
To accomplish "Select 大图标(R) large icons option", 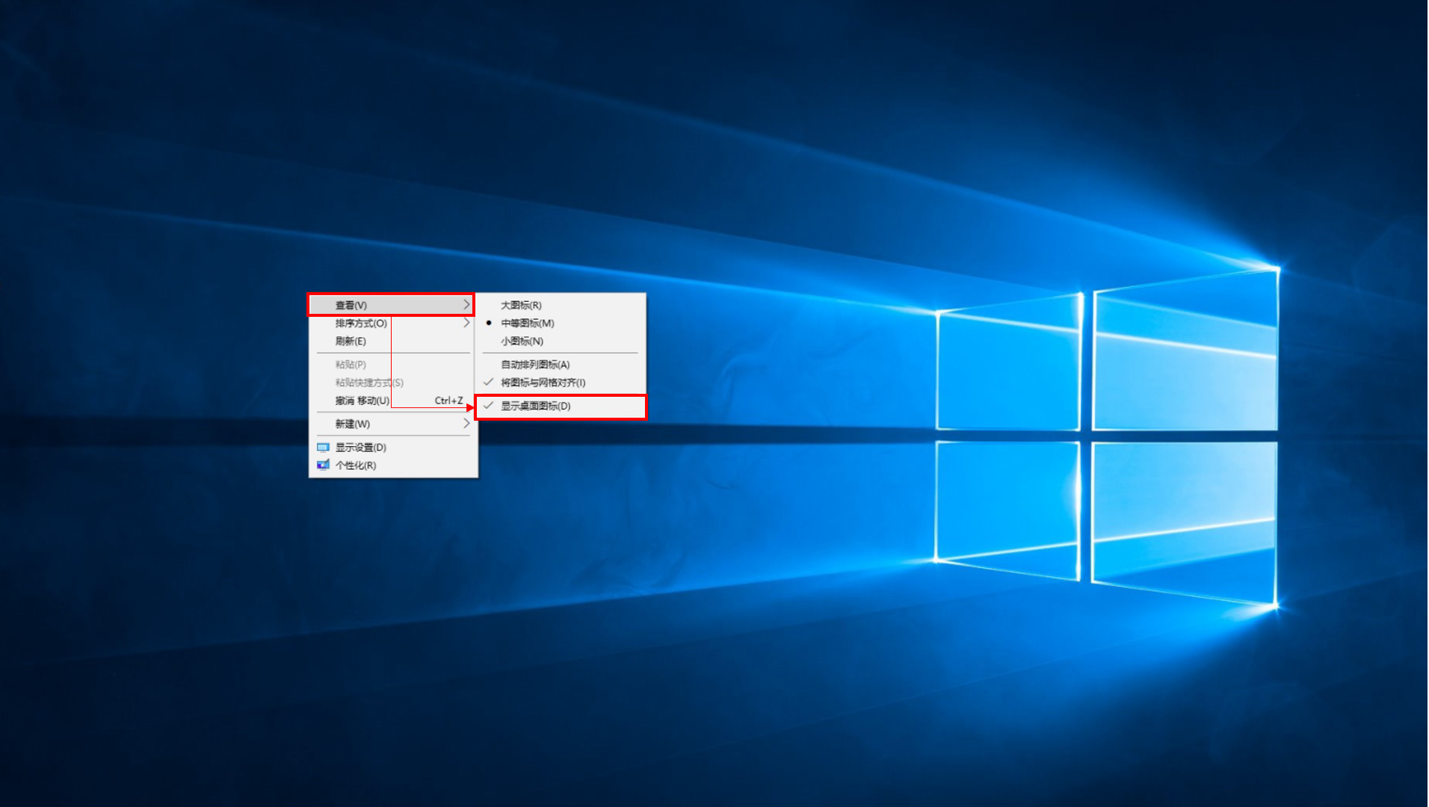I will pos(561,305).
